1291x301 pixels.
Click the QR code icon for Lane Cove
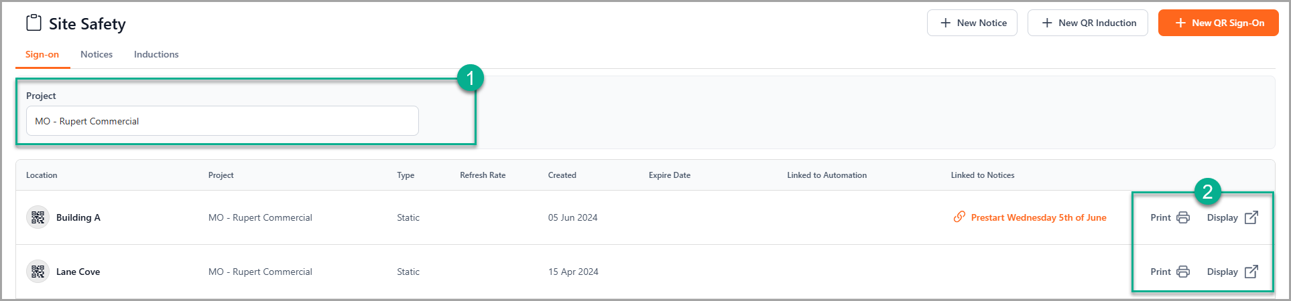pyautogui.click(x=38, y=272)
